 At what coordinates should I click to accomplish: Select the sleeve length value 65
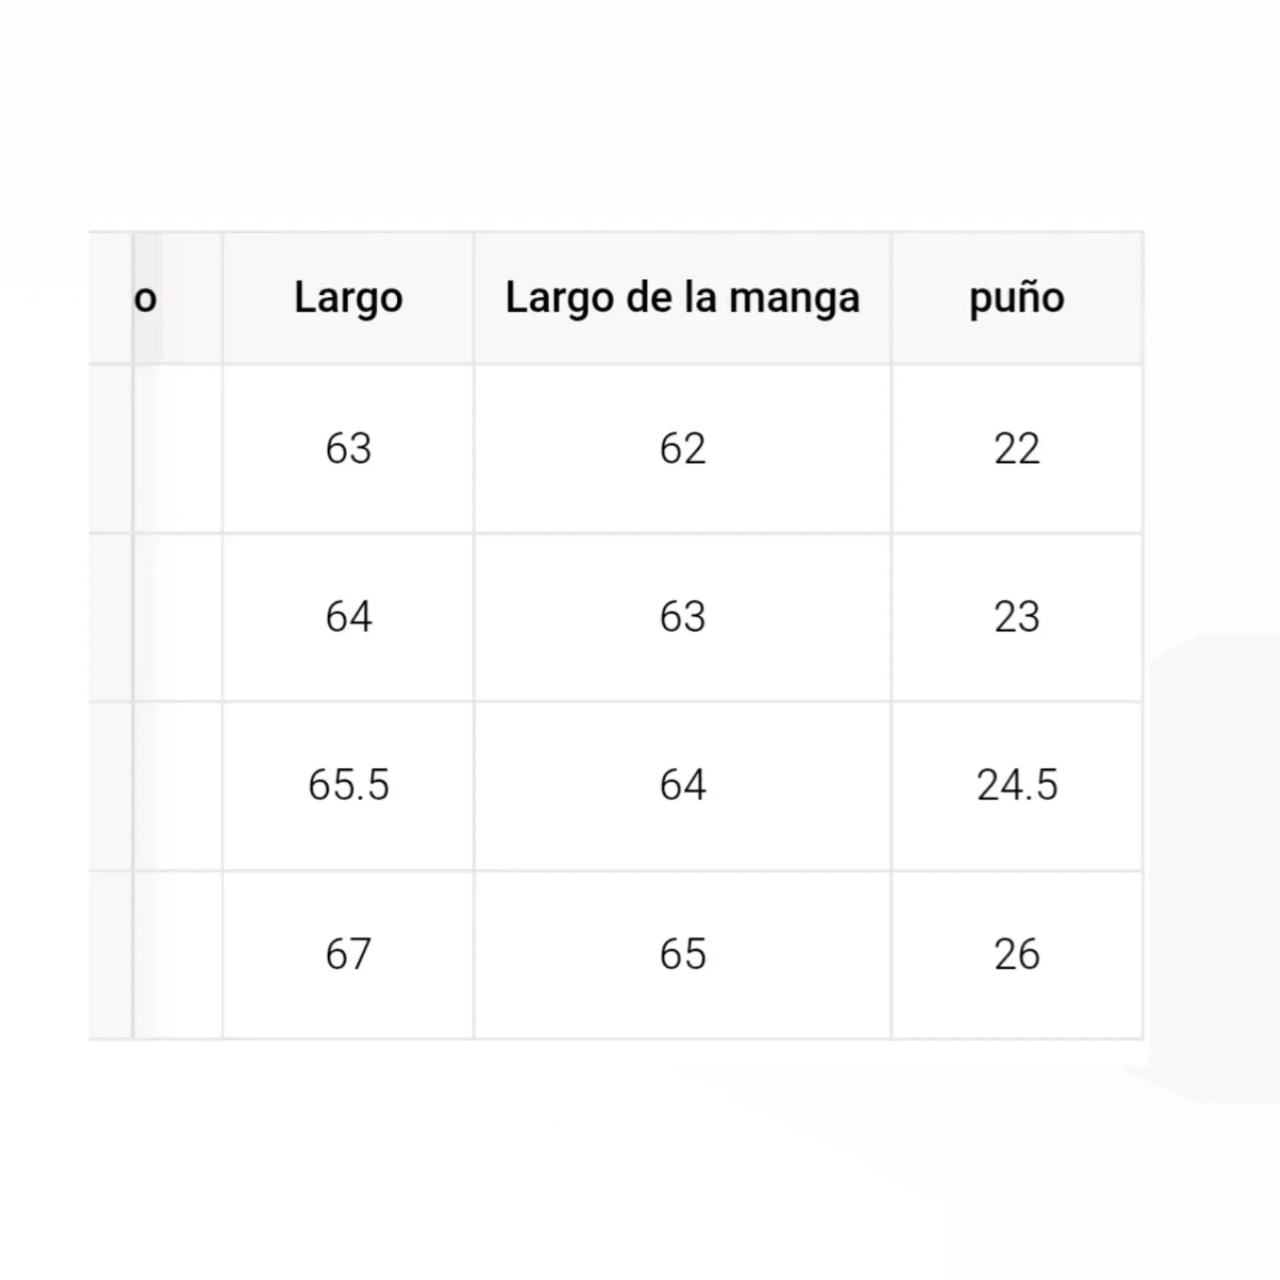coord(682,954)
